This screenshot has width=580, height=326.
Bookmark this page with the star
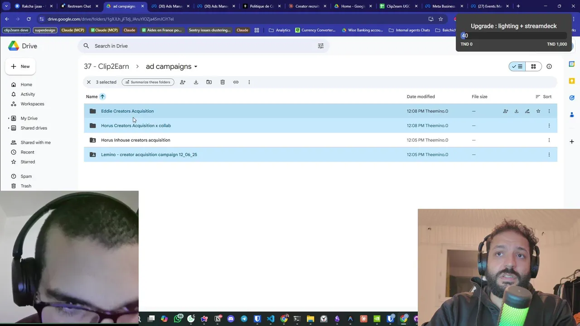(440, 19)
